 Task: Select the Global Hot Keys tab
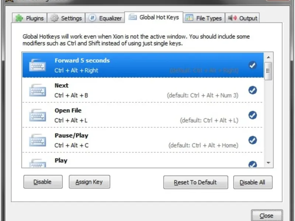pos(154,17)
